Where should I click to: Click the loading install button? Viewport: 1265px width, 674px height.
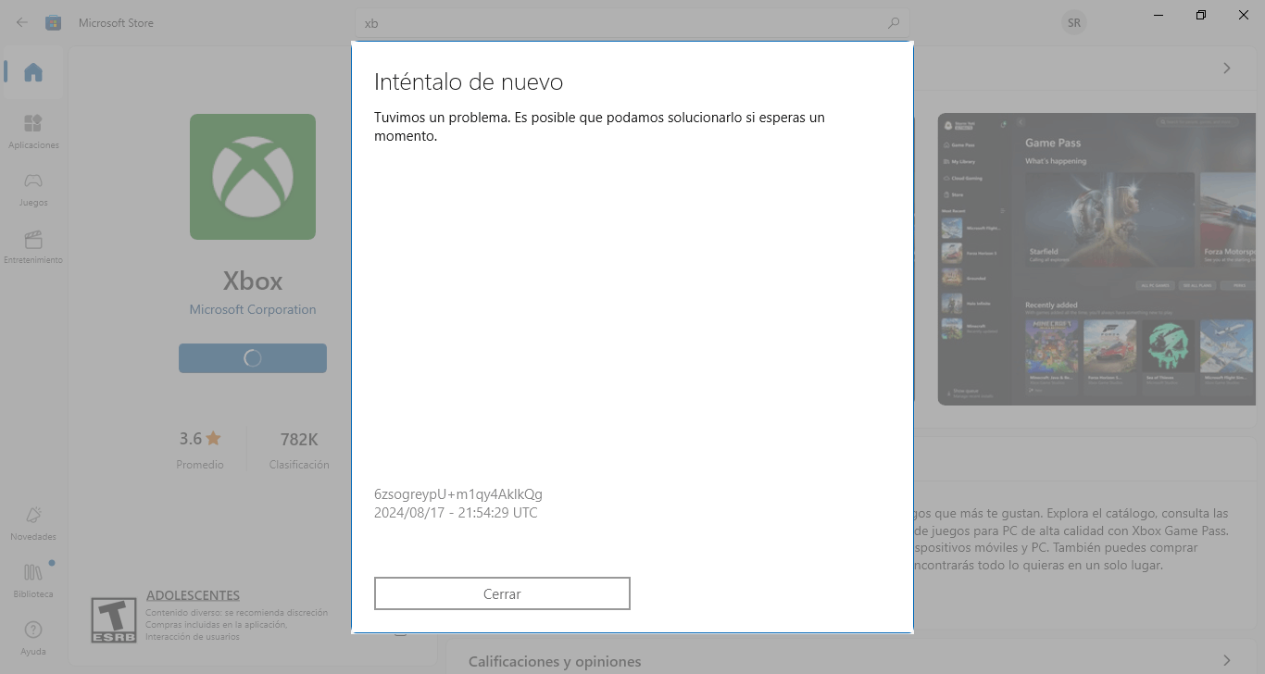[x=253, y=358]
